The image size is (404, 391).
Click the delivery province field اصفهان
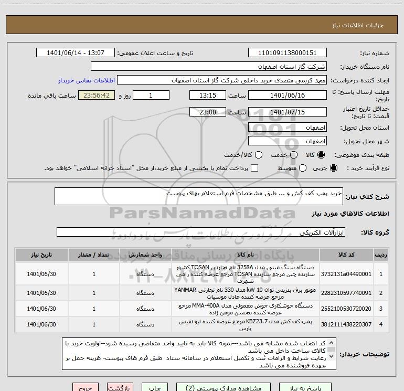(288, 128)
